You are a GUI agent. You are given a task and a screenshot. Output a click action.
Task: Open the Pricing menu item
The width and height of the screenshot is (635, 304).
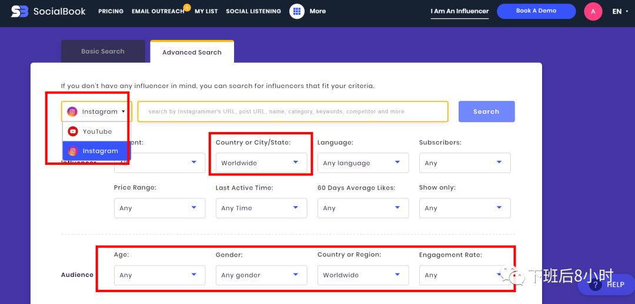pyautogui.click(x=111, y=11)
